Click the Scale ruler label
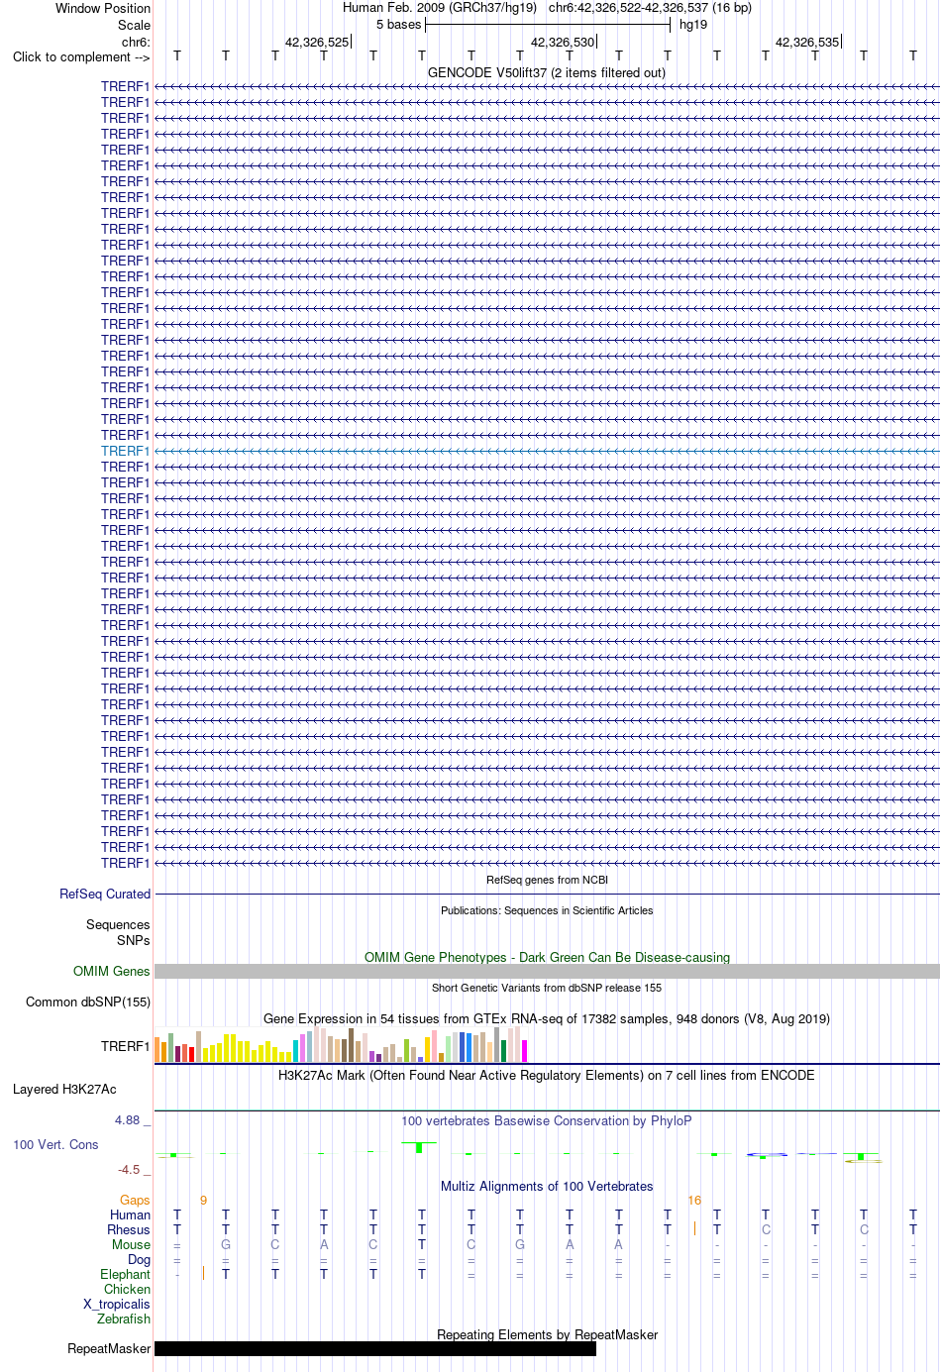Image resolution: width=941 pixels, height=1372 pixels. 135,25
